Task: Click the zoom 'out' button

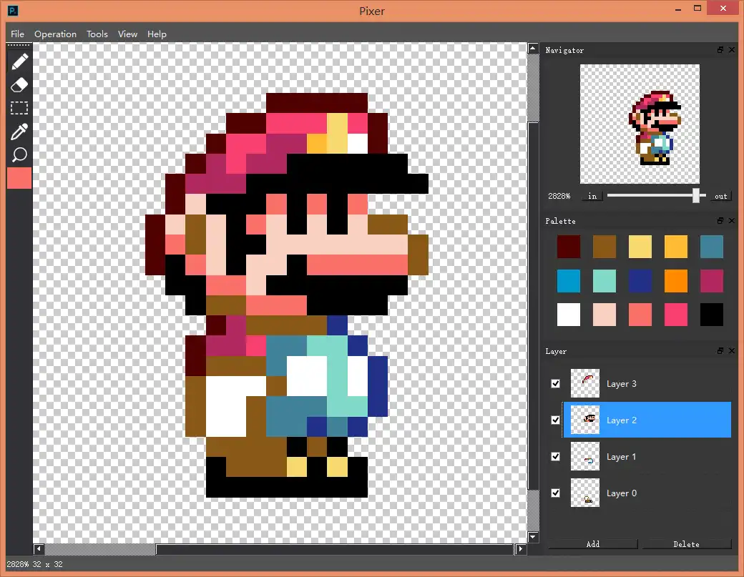Action: point(720,197)
